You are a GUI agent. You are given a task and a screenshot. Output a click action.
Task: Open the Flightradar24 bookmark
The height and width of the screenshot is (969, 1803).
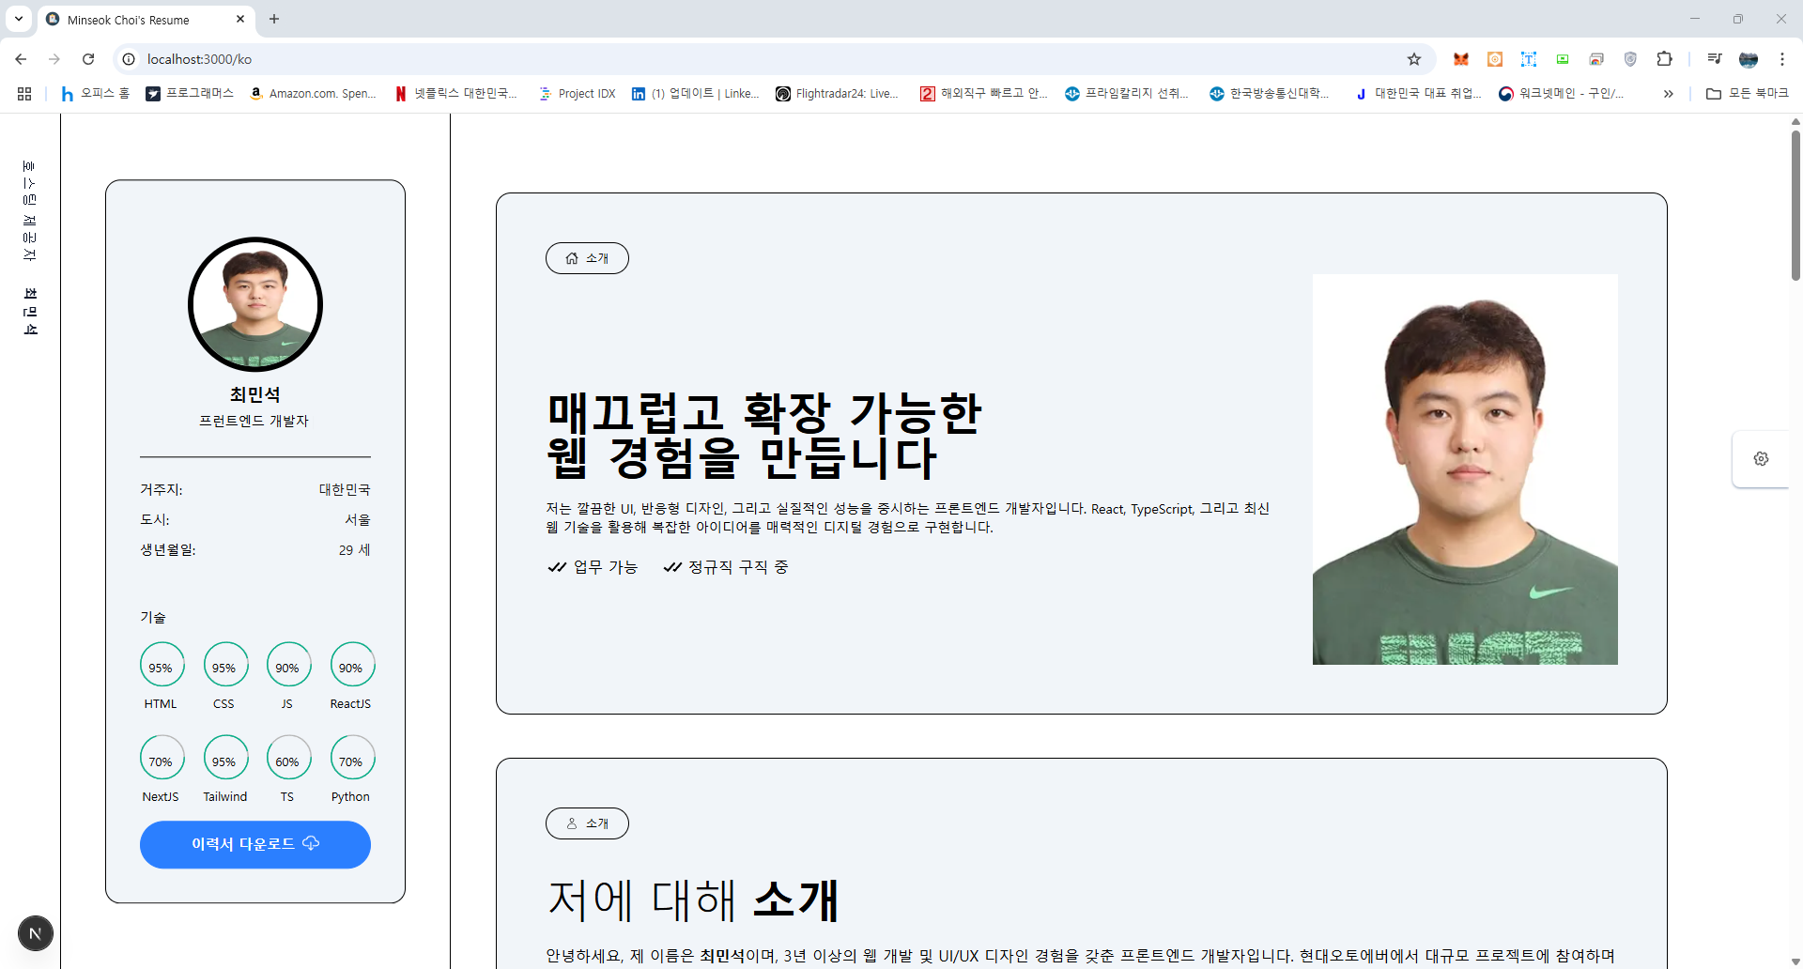(x=837, y=94)
